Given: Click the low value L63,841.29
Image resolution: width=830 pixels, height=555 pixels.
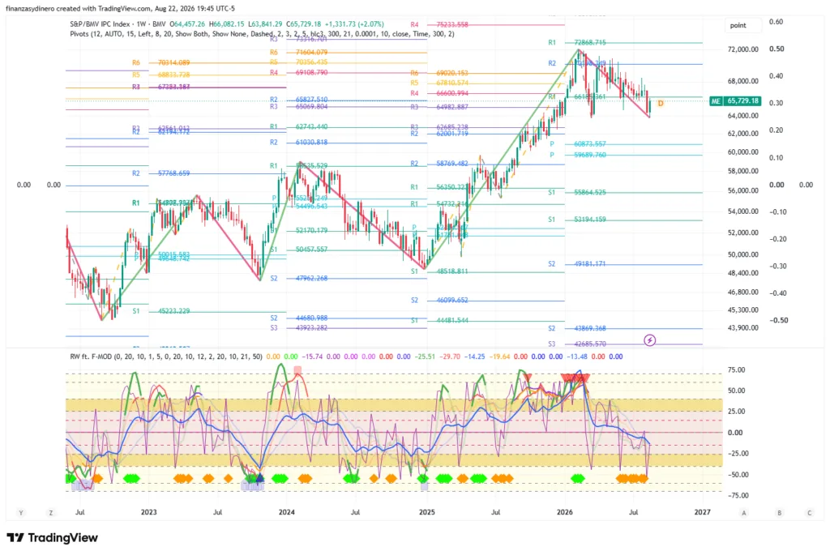Looking at the screenshot, I should tap(265, 24).
